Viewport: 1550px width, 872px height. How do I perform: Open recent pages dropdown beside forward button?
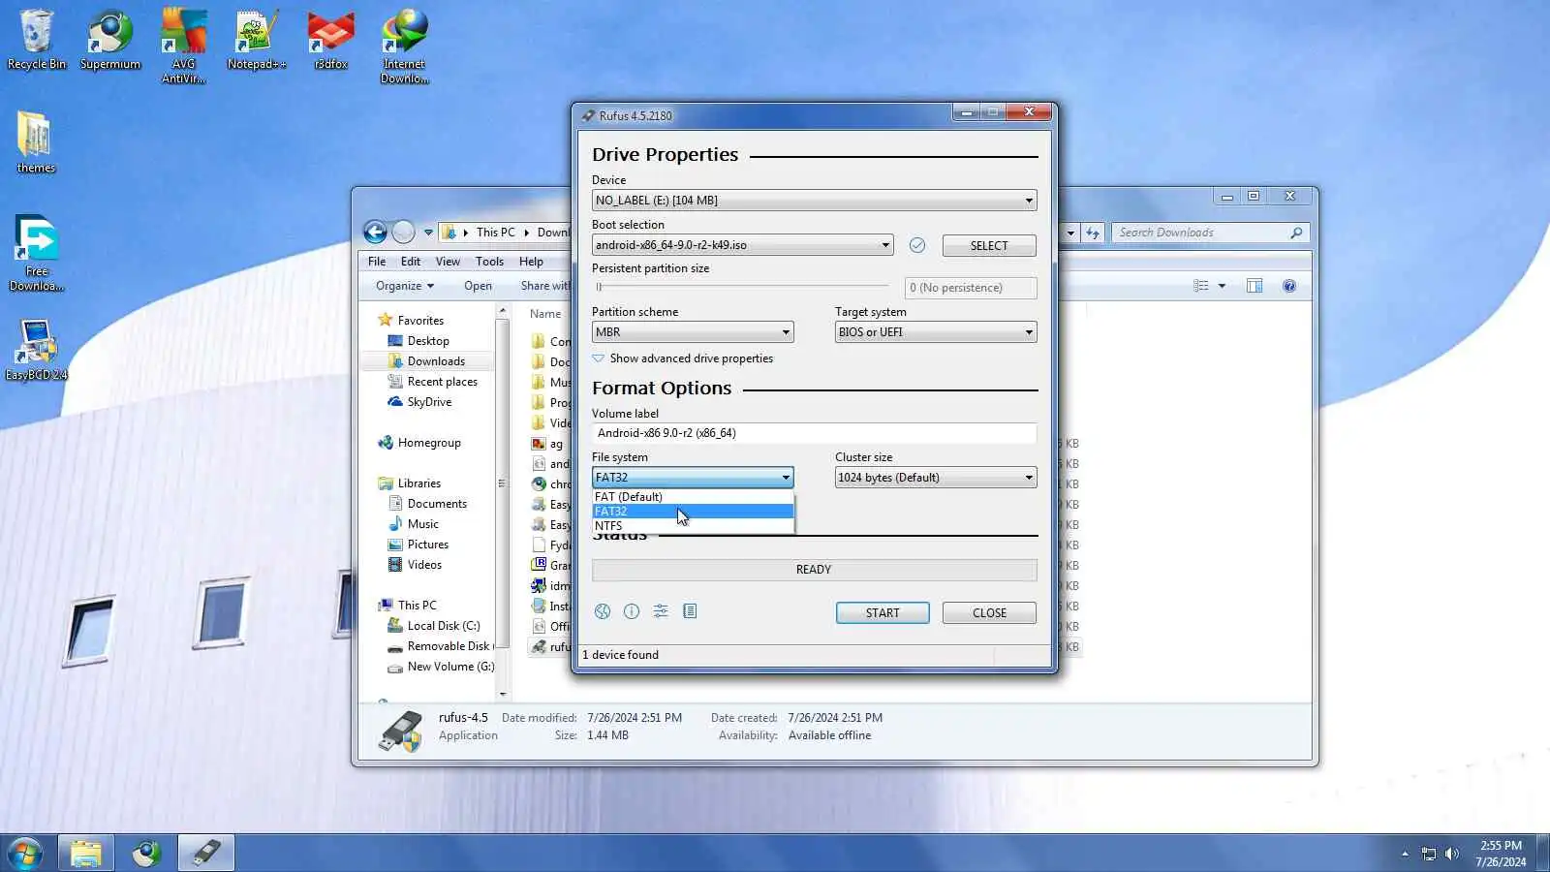tap(428, 233)
